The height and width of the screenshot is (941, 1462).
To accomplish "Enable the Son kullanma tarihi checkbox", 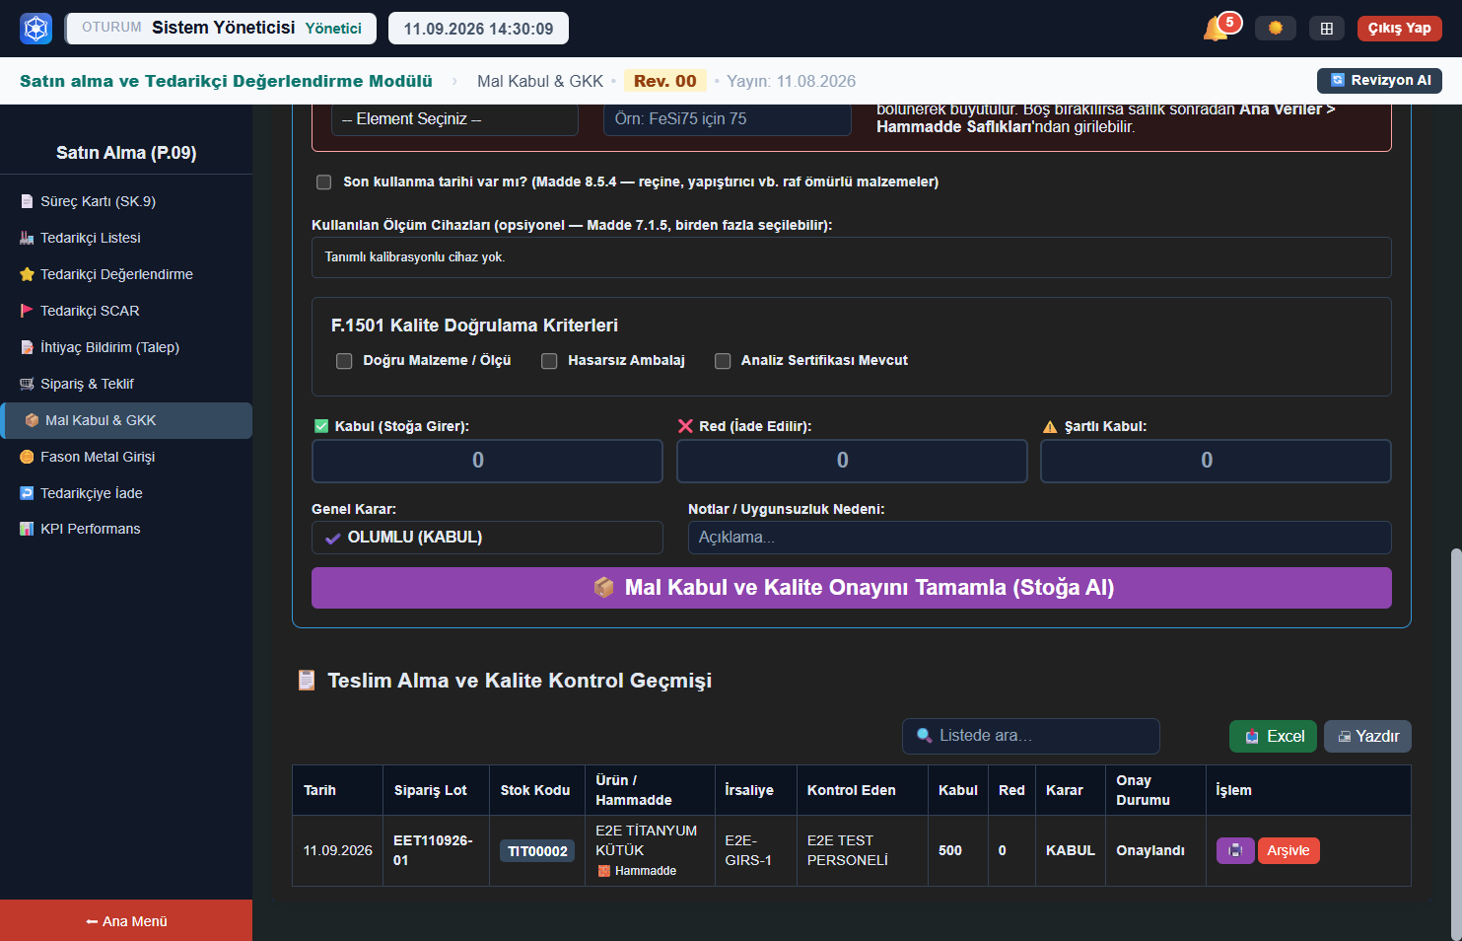I will (323, 182).
